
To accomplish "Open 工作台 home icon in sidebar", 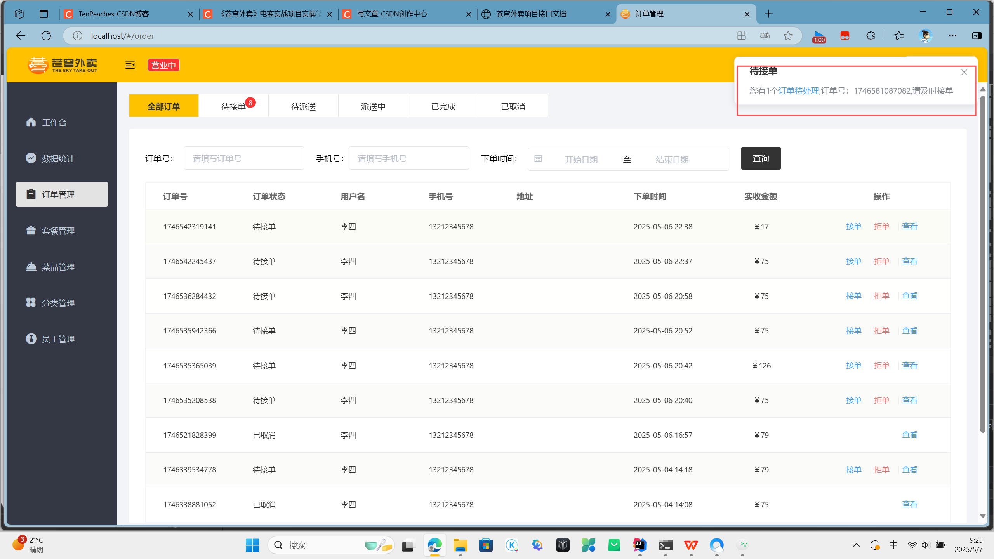I will (x=31, y=122).
